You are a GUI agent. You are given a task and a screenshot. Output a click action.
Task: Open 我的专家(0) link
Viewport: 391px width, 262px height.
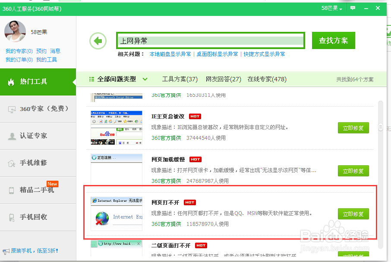coord(19,51)
